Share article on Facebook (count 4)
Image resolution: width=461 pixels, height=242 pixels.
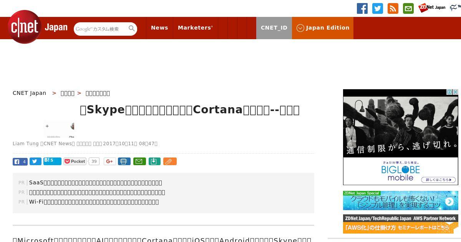click(20, 162)
